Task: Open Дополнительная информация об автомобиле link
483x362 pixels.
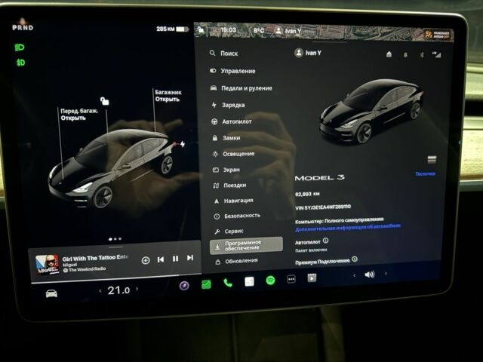Action: (x=348, y=228)
